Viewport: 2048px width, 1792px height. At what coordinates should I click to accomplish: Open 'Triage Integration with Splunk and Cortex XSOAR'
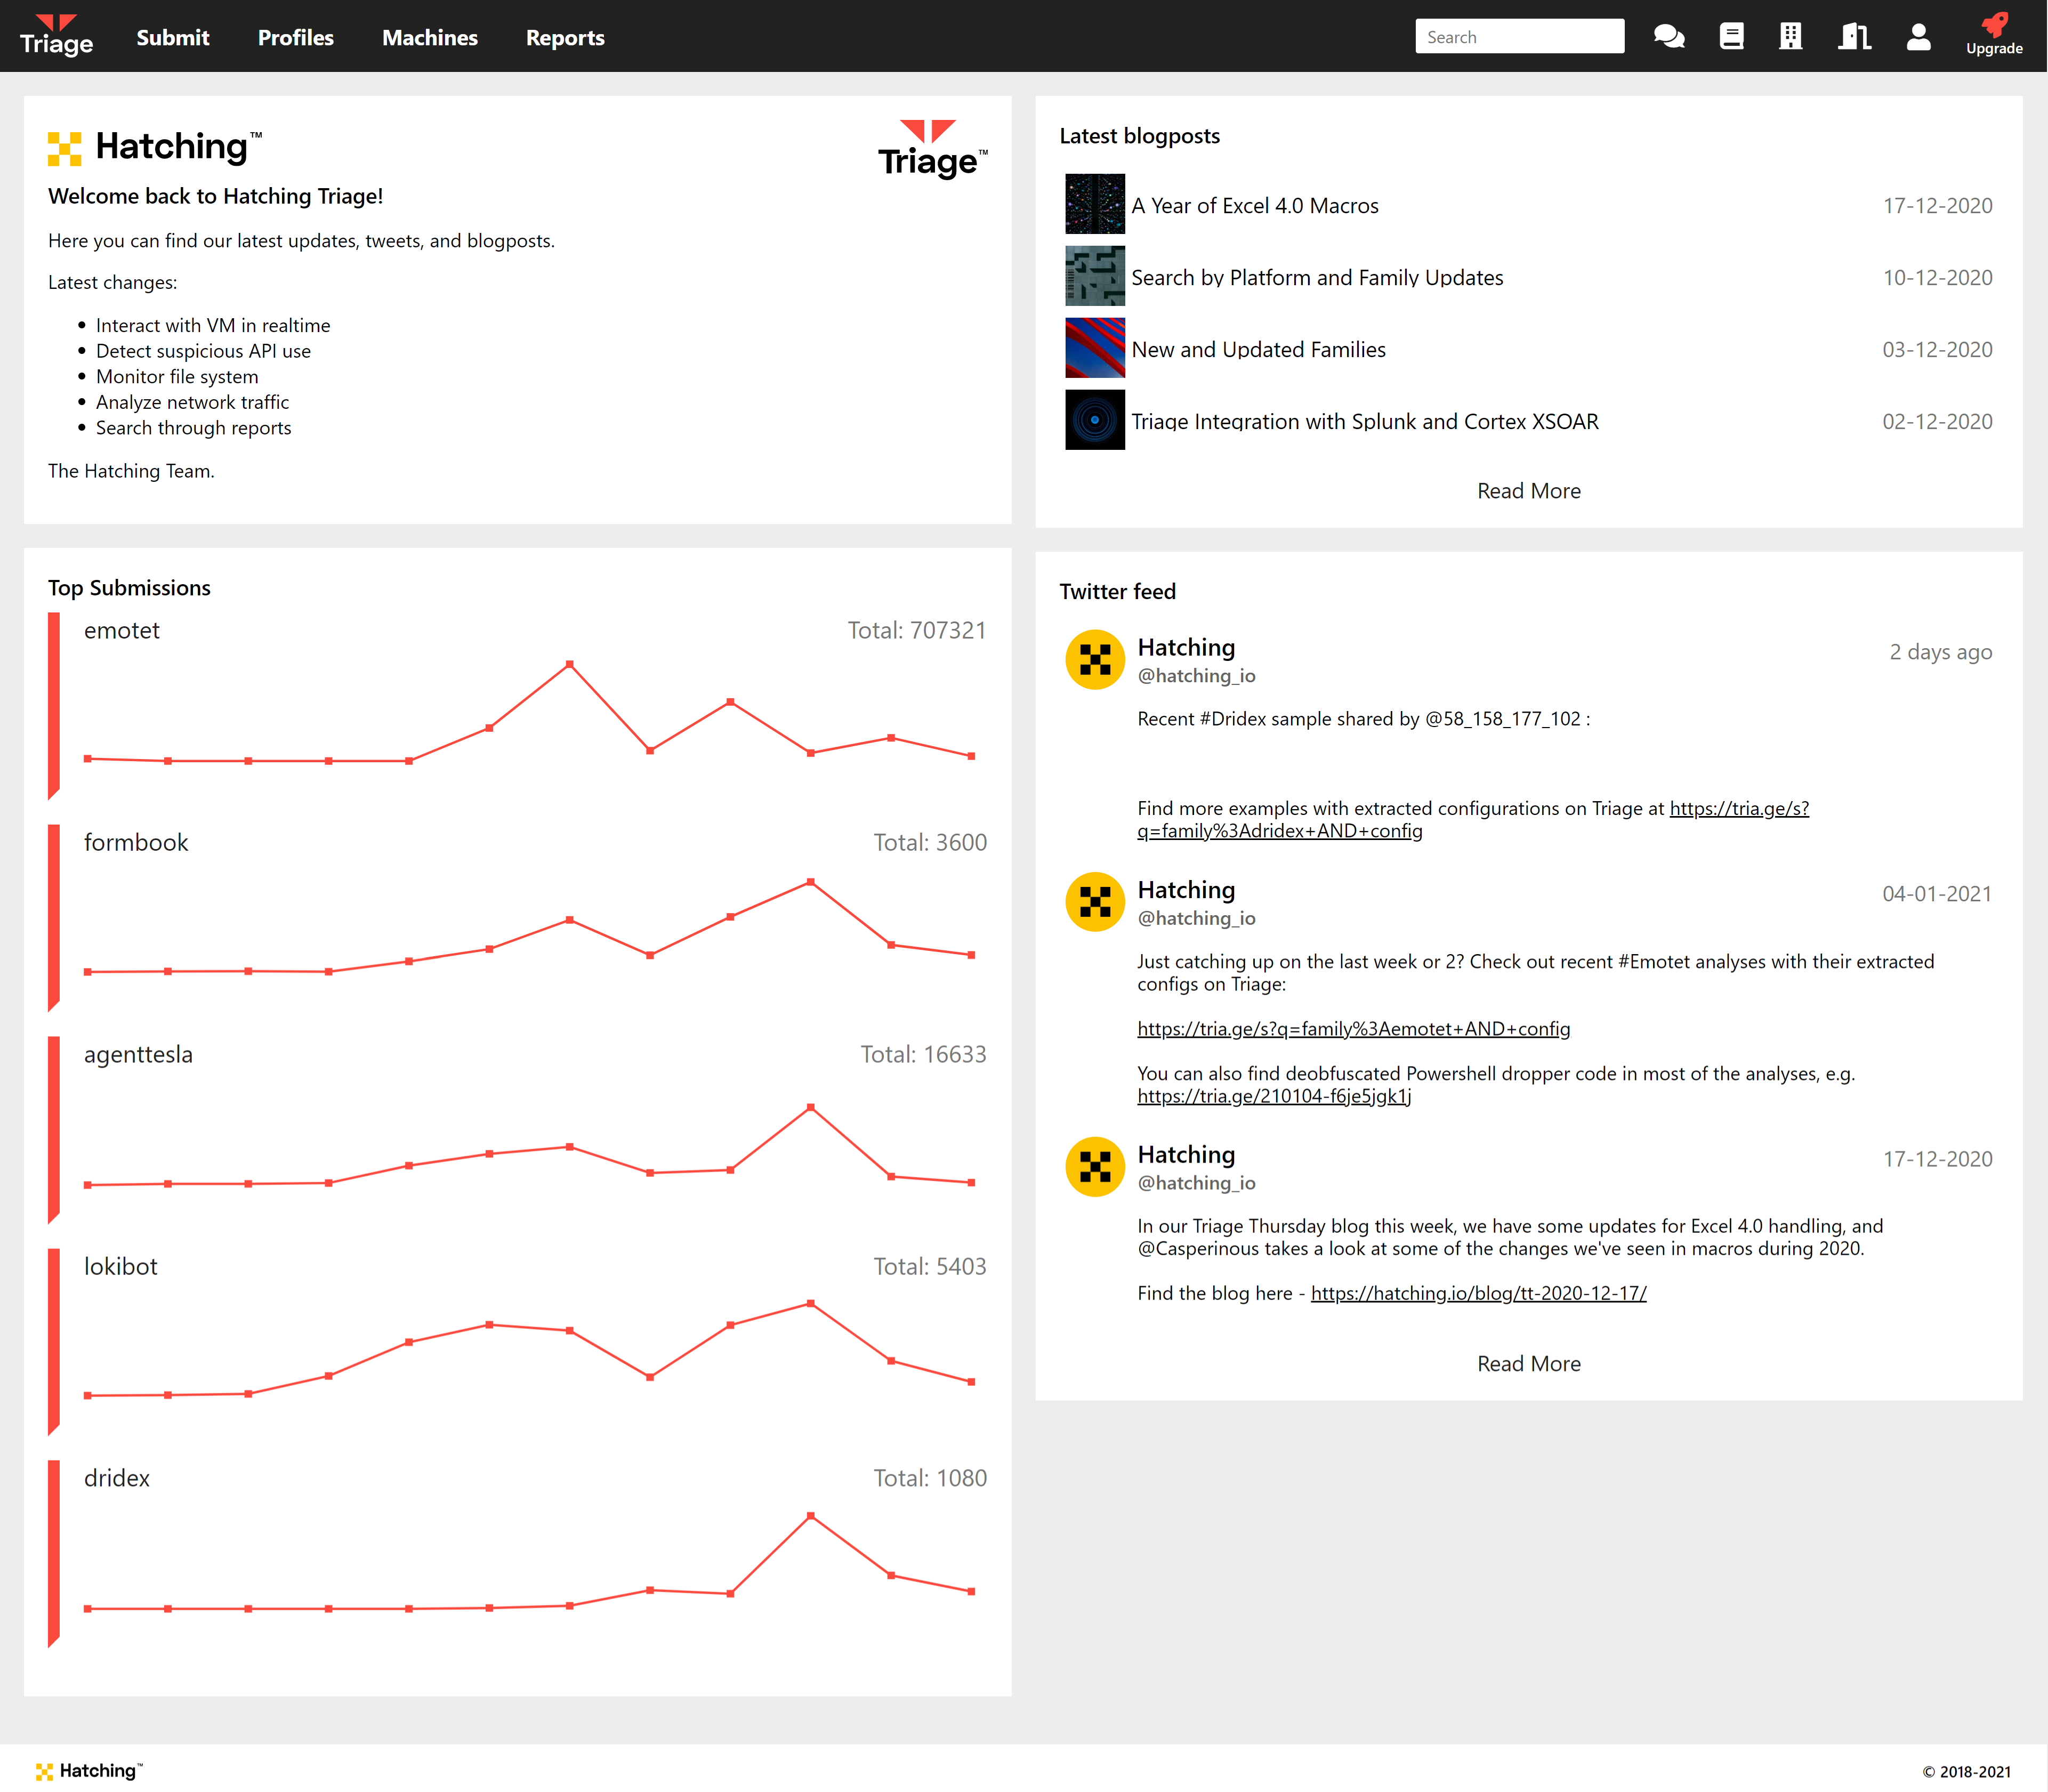(x=1365, y=422)
